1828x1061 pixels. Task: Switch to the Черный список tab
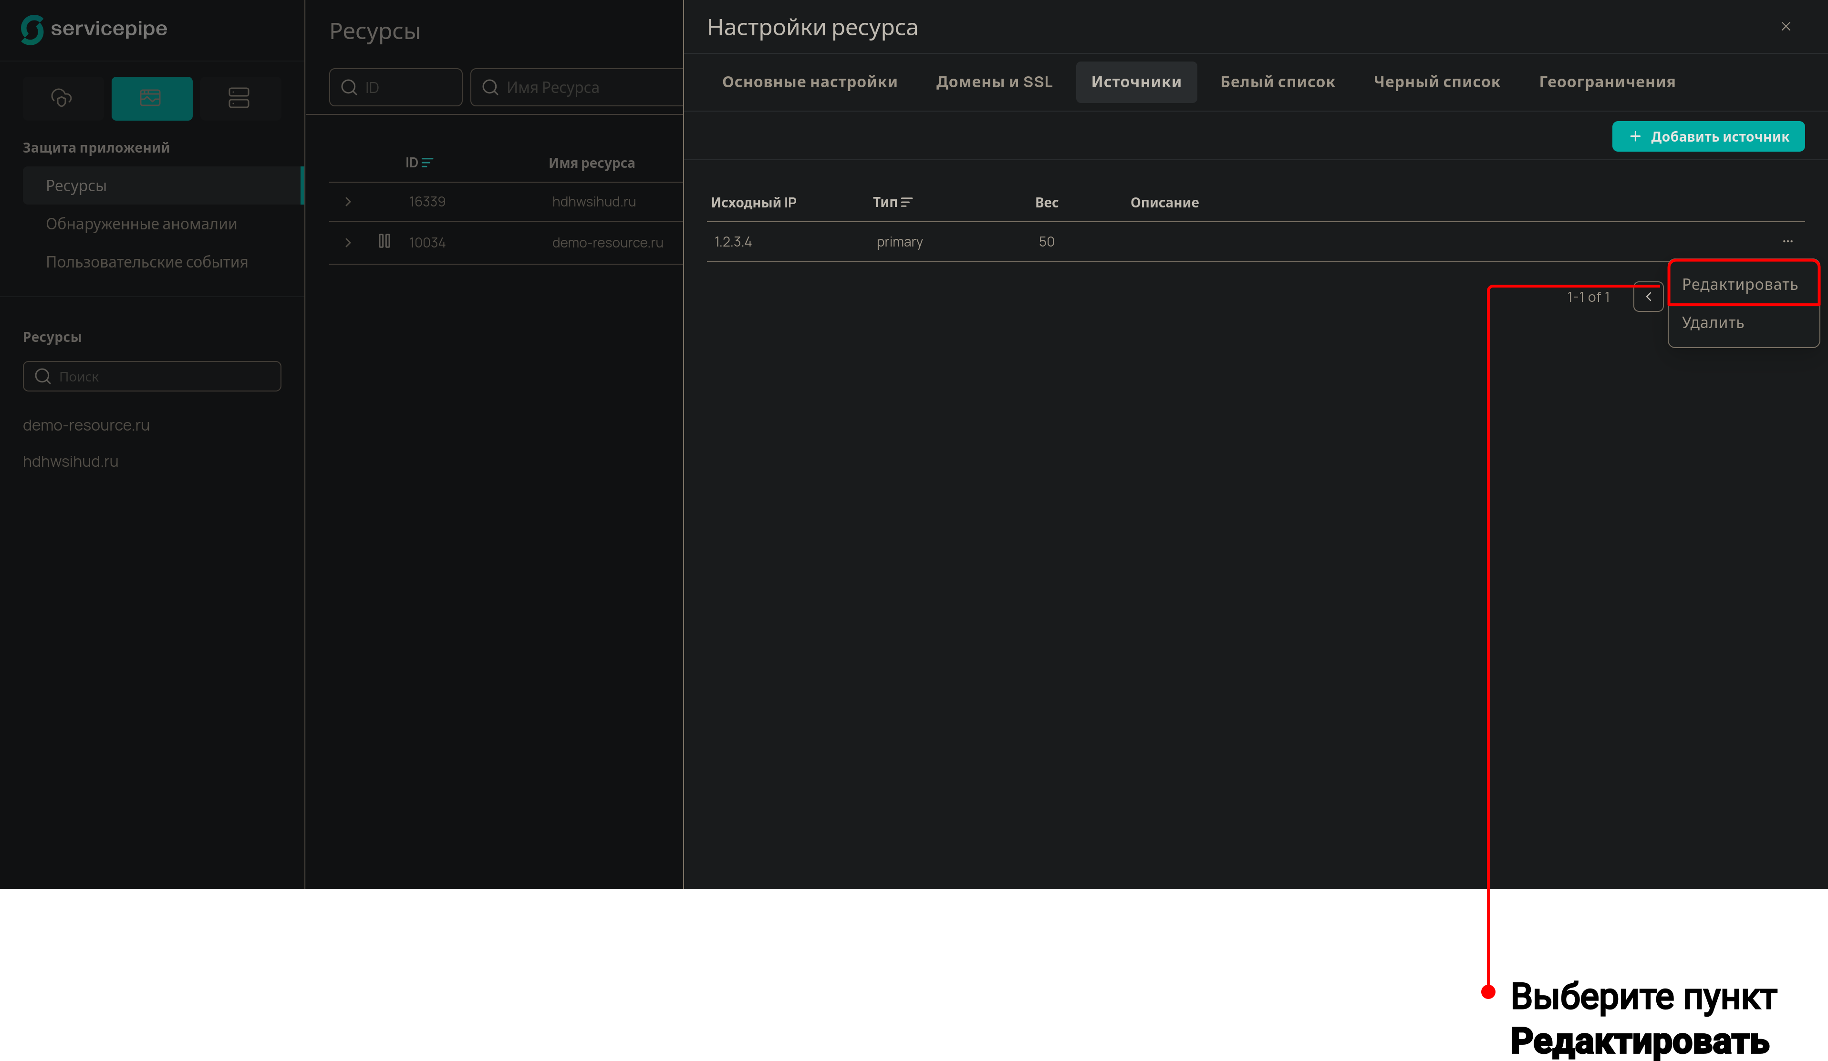[1436, 82]
